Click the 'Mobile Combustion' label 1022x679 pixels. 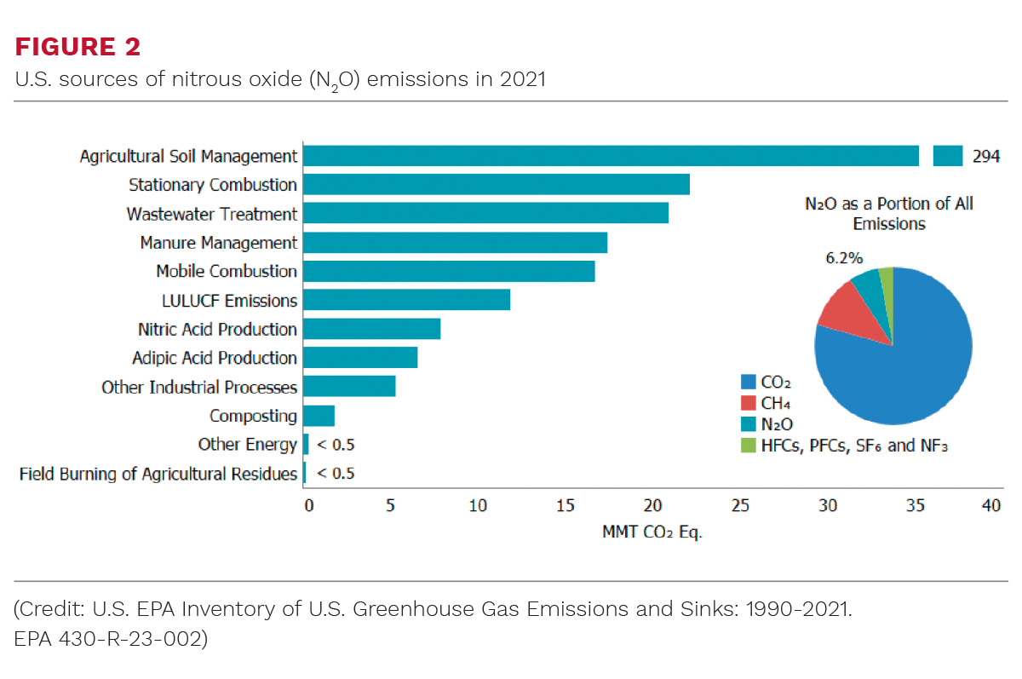[227, 271]
